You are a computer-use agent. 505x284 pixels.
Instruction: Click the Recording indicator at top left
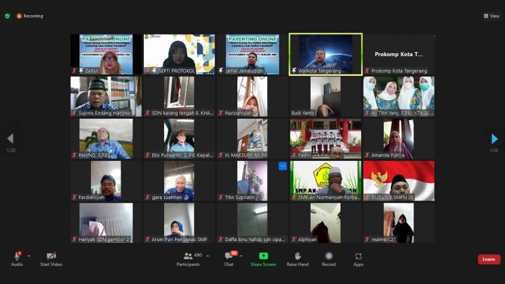point(30,16)
